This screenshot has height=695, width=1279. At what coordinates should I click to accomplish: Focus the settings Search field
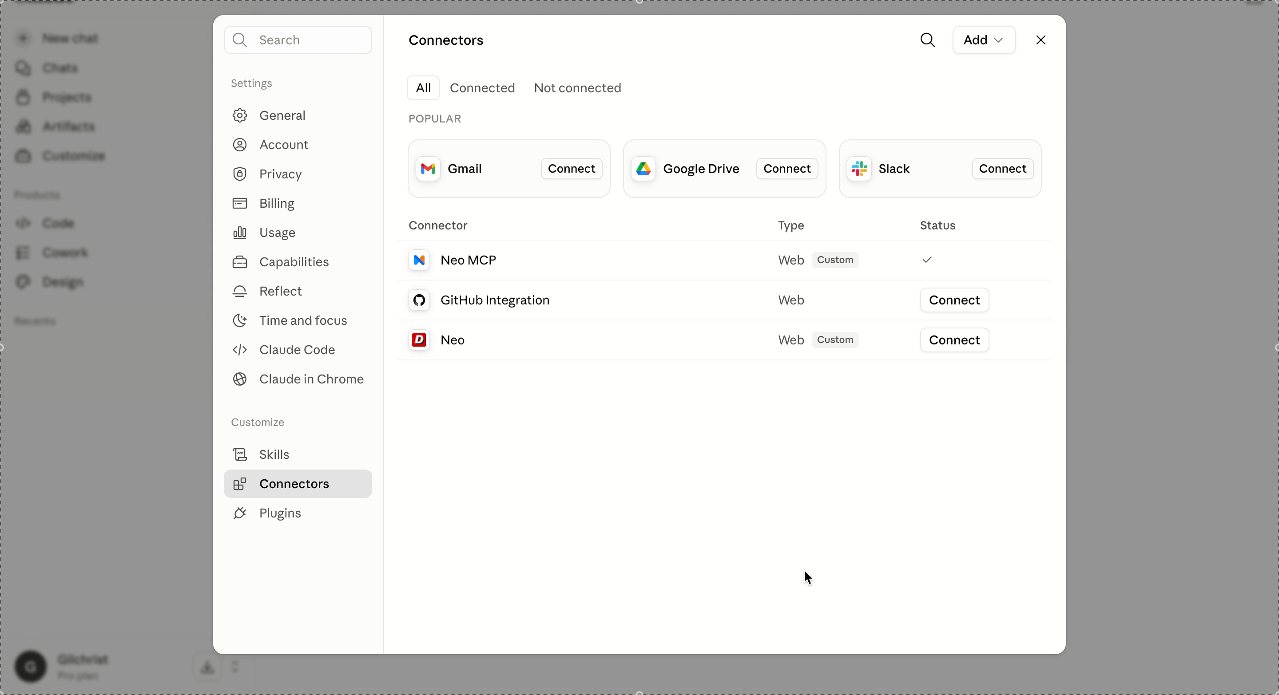pyautogui.click(x=298, y=40)
